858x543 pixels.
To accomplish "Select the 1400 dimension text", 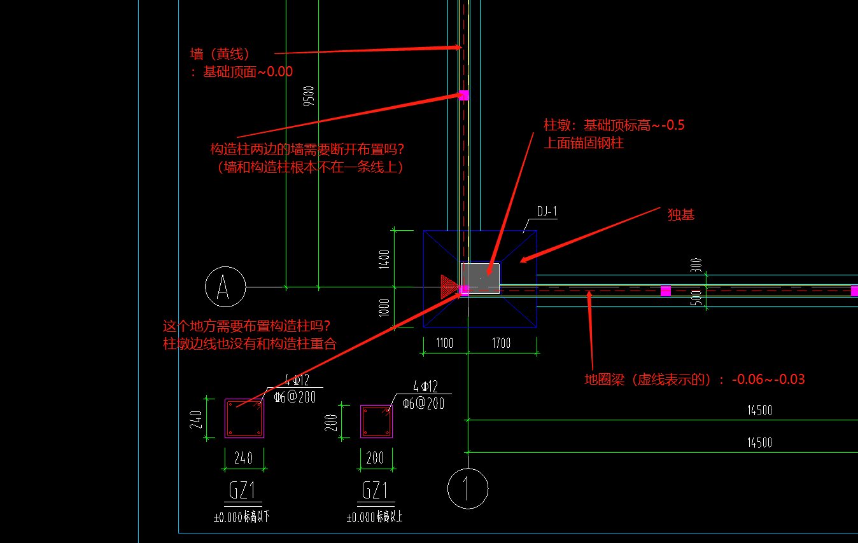I will click(384, 259).
